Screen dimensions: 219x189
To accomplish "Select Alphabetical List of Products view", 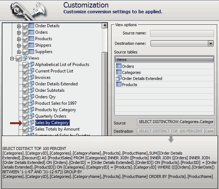I will point(62,65).
